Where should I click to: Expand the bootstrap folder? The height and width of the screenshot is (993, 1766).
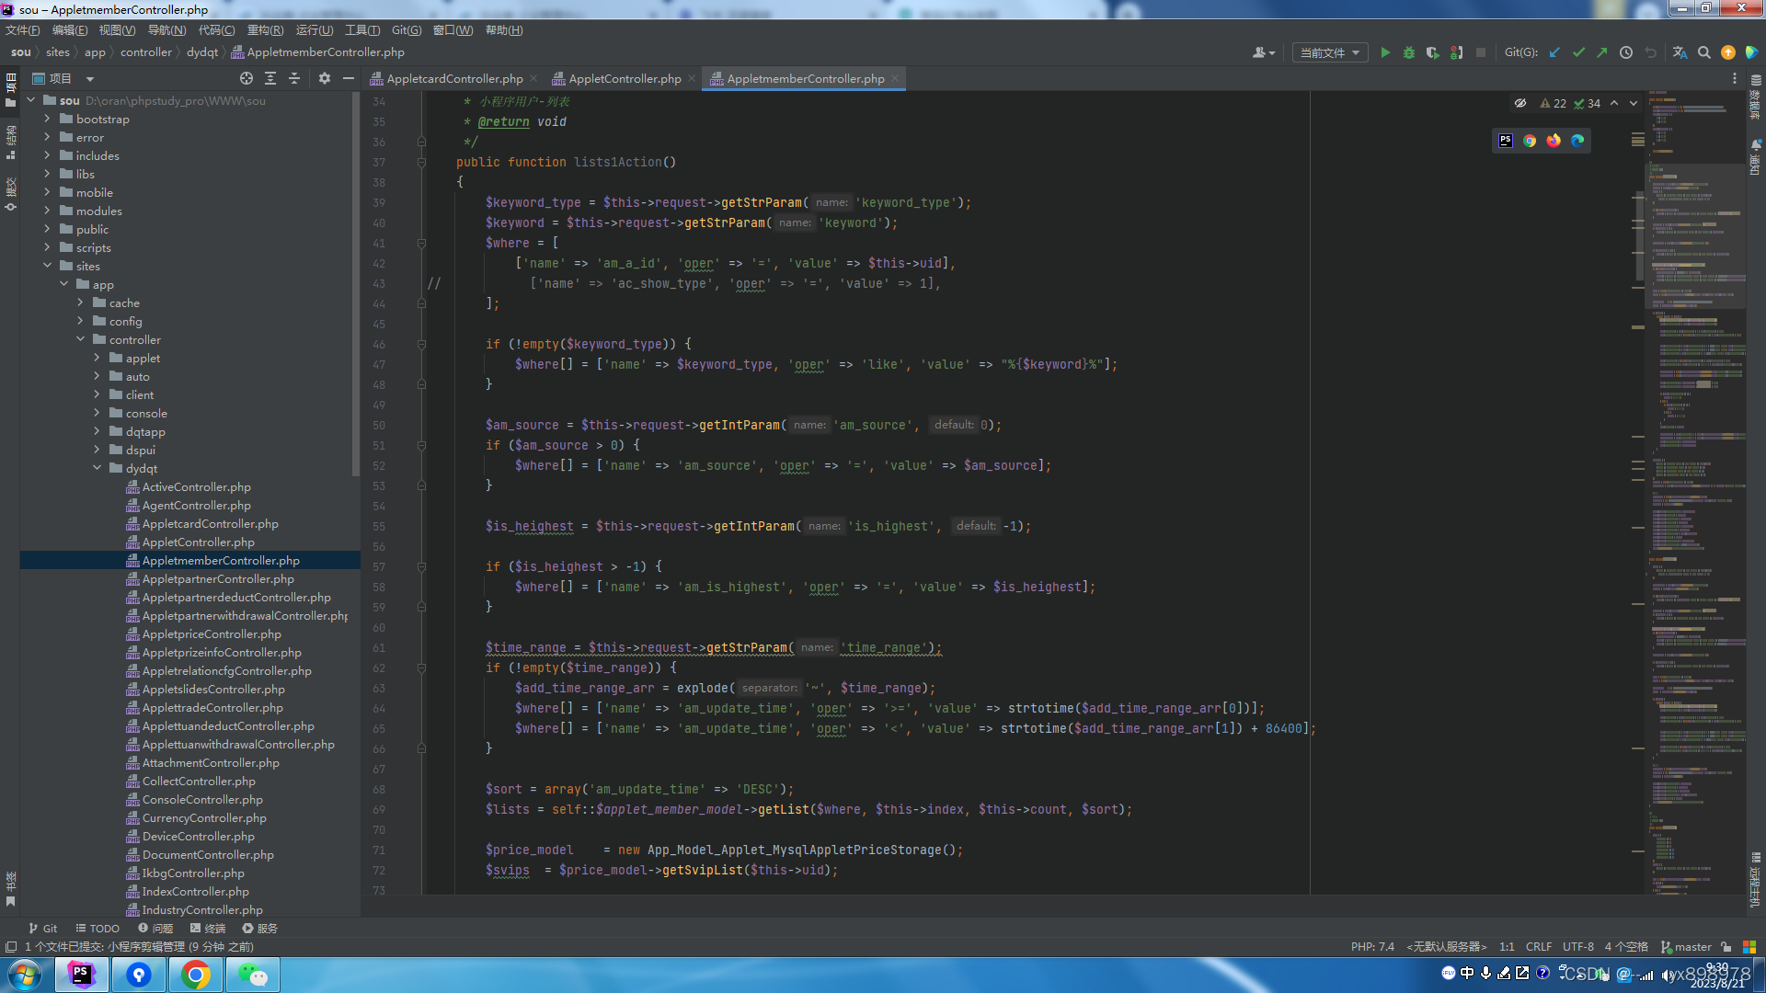point(47,120)
